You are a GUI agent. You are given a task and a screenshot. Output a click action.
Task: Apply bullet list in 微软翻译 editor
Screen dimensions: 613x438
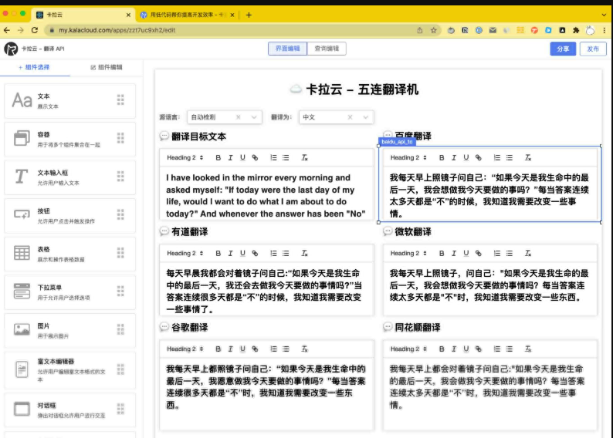[x=510, y=254]
